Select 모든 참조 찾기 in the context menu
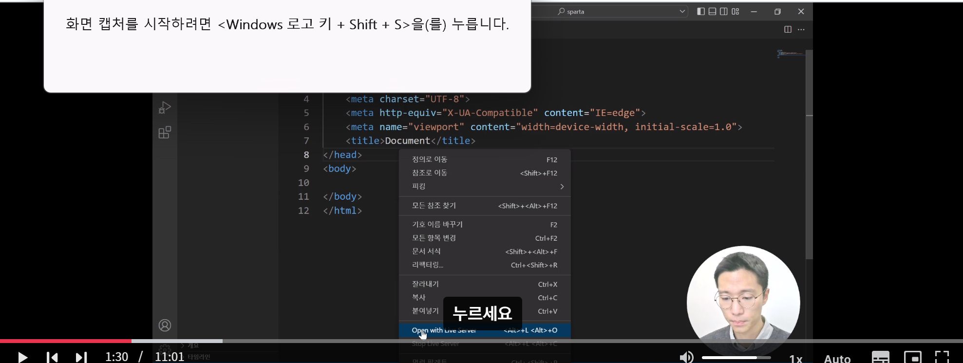 coord(485,206)
